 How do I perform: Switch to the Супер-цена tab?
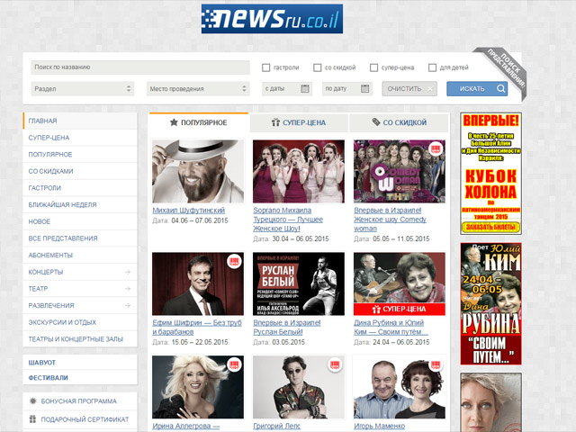point(299,122)
